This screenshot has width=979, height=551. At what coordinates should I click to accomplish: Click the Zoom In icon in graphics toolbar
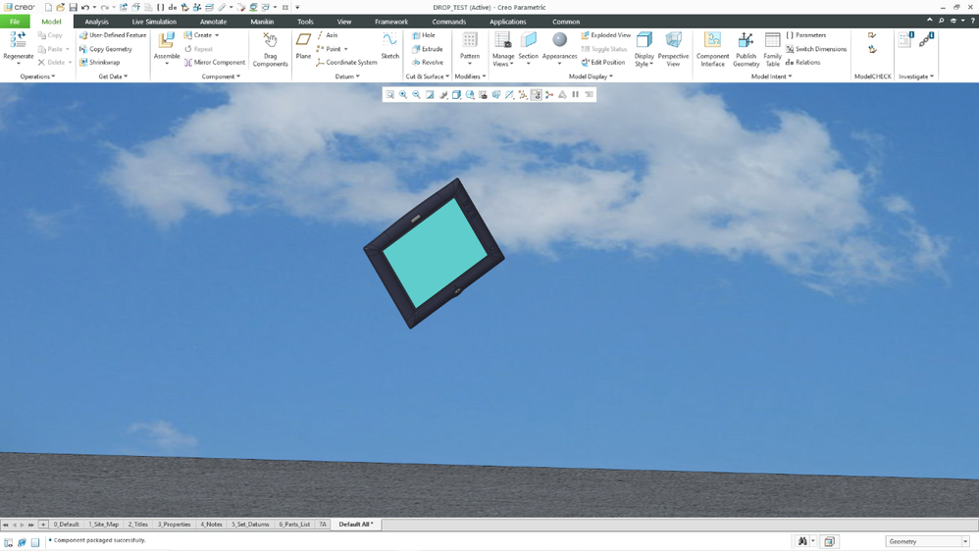(x=403, y=95)
